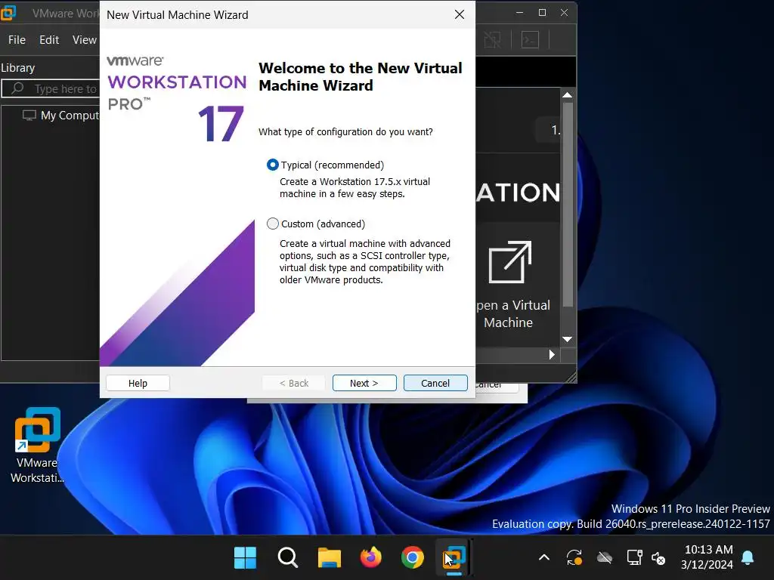Image resolution: width=774 pixels, height=580 pixels.
Task: Open the notifications bell icon
Action: pos(748,558)
